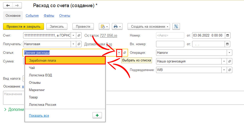Viewport: 244px width, 137px height.
Task: Open the Файлы tab
Action: coord(49,15)
